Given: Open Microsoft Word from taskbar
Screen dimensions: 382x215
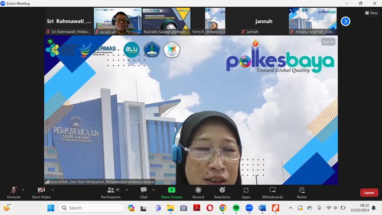Looking at the screenshot, I should [262, 208].
